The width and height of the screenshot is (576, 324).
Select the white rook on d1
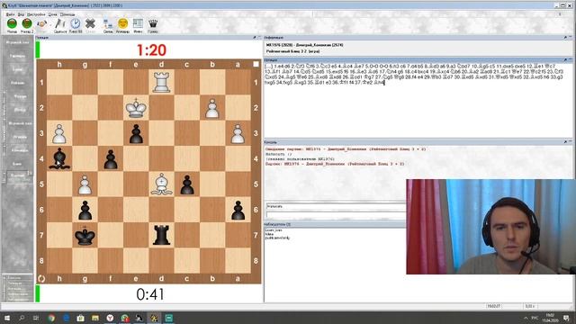coord(161,82)
